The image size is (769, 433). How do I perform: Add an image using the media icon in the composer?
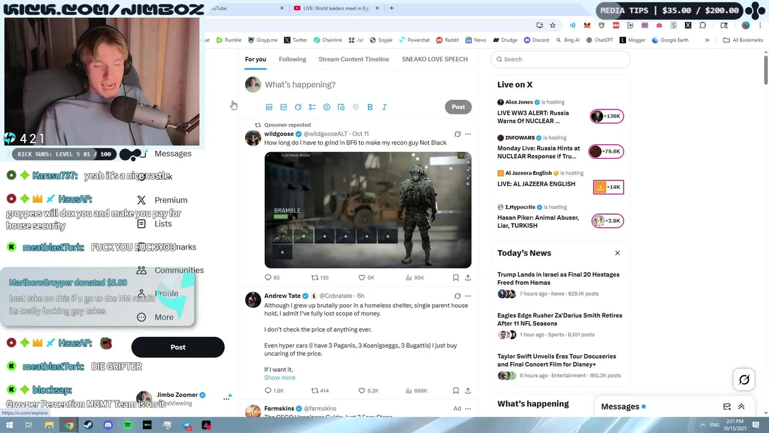(269, 107)
